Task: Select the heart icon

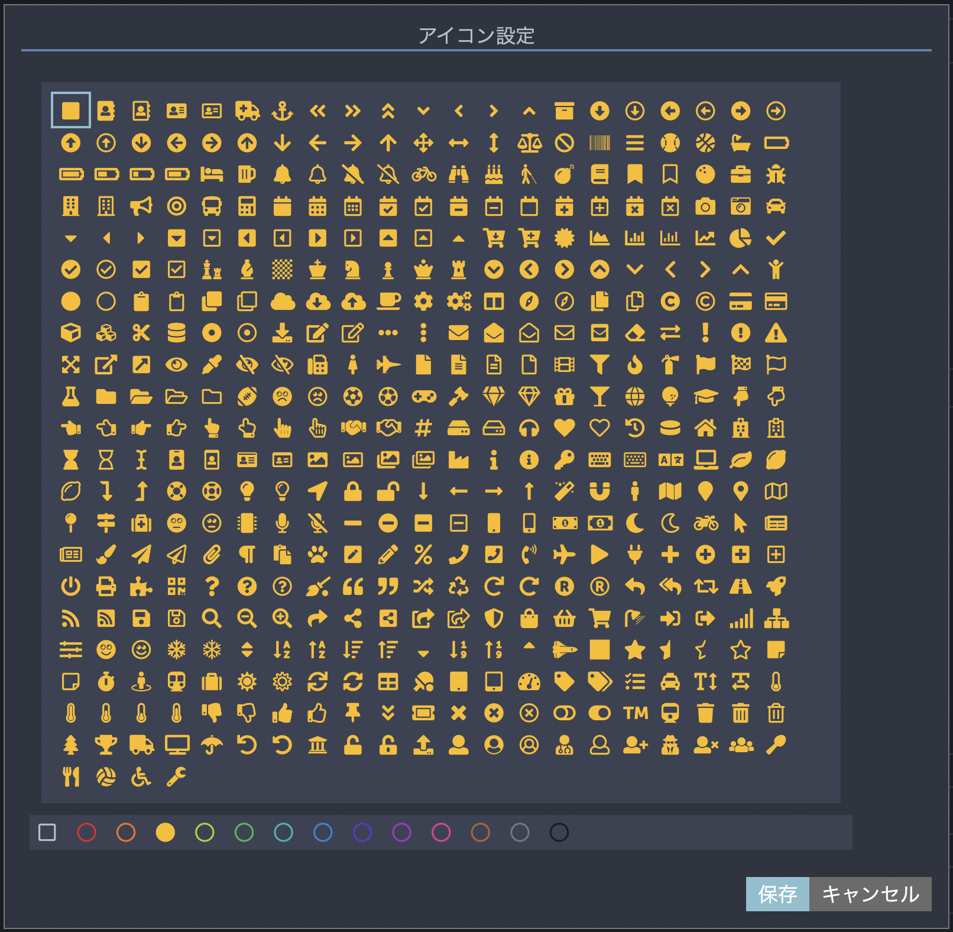Action: [565, 428]
